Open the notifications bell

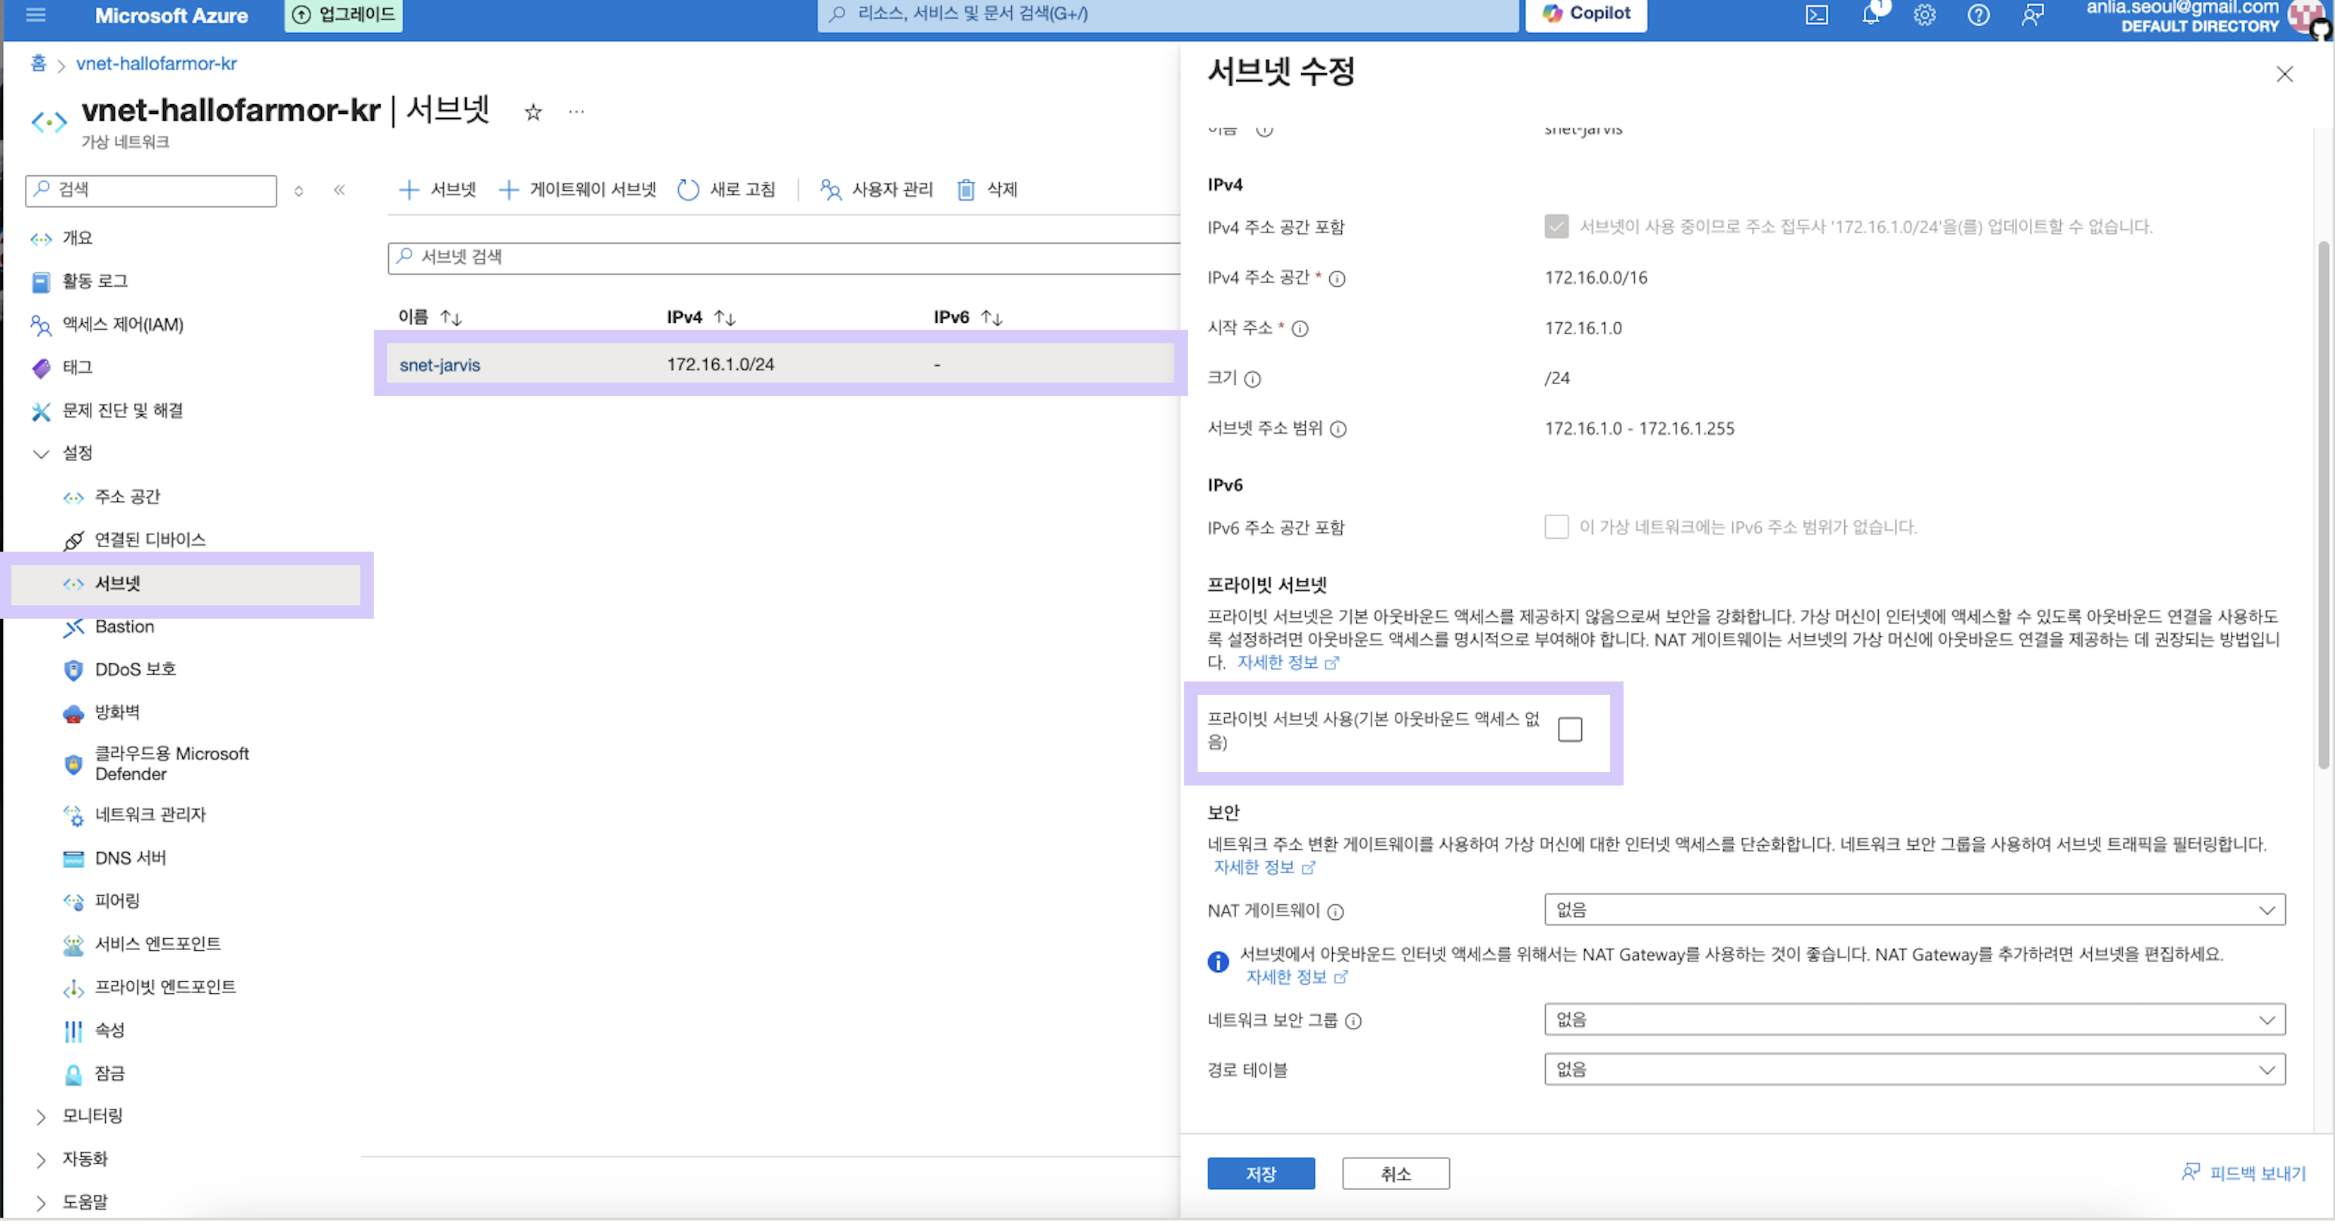[1870, 14]
